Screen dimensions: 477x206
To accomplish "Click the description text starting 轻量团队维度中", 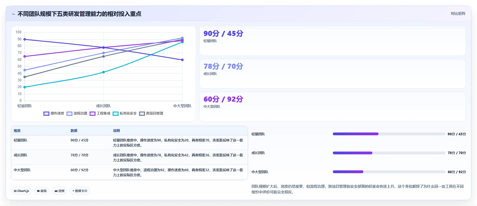I will (x=178, y=143).
